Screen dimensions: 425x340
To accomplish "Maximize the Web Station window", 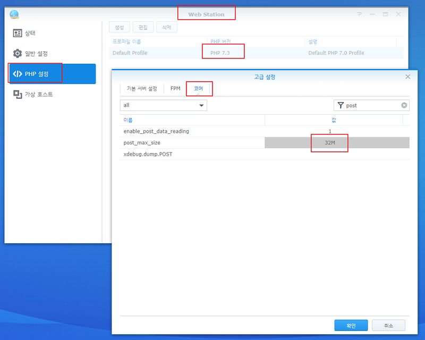I will tap(386, 14).
